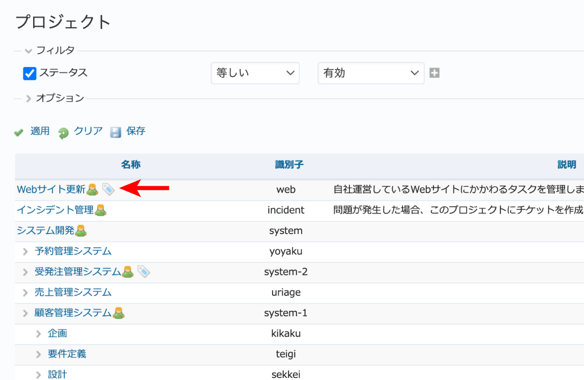Open the 売上管理システム subproject
The width and height of the screenshot is (584, 380).
click(73, 292)
